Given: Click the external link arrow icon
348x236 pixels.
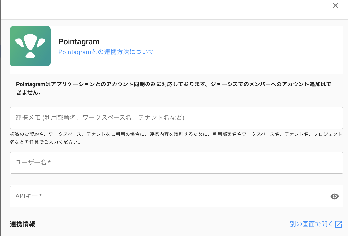Looking at the screenshot, I should pos(339,224).
